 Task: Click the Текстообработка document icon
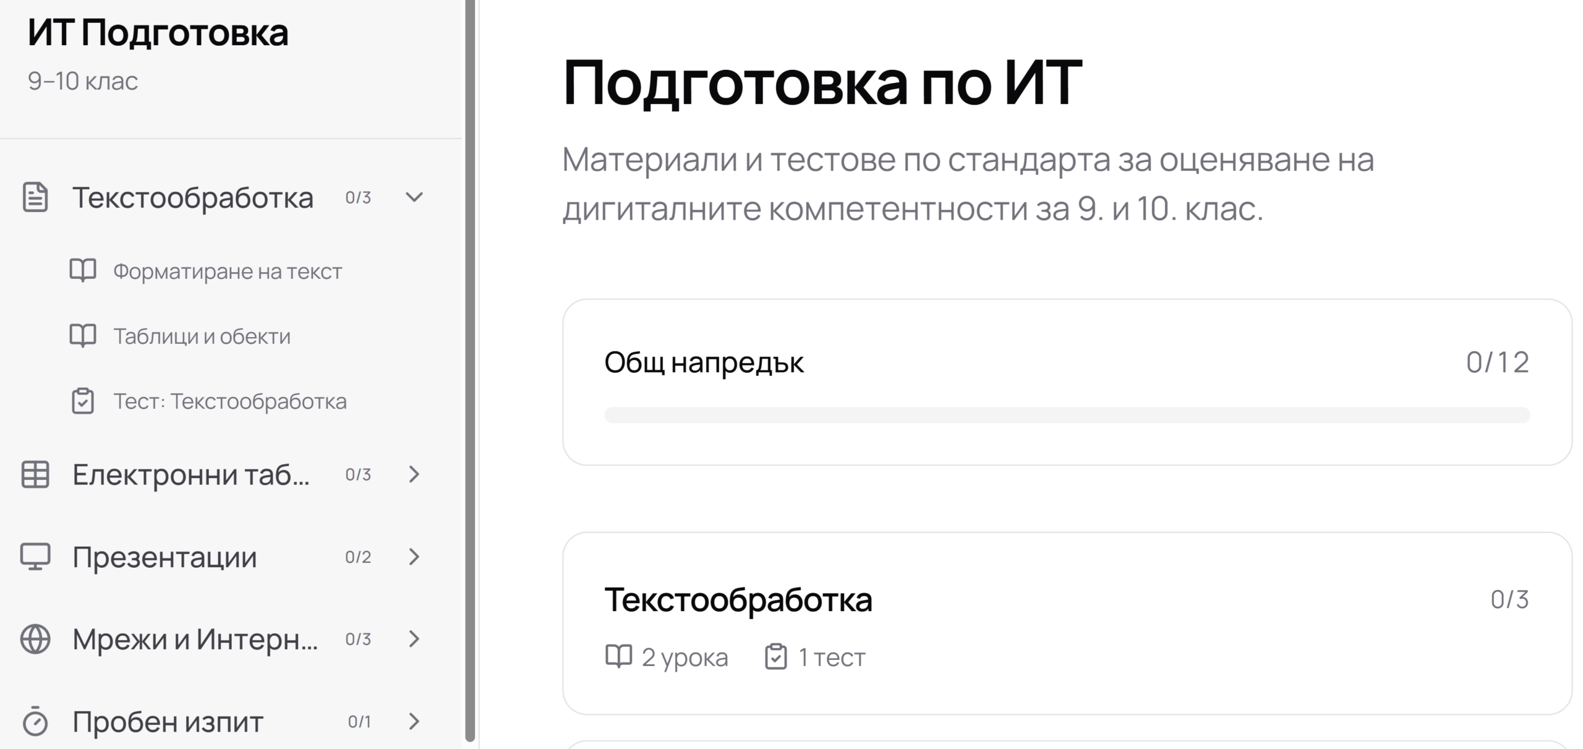(x=35, y=197)
